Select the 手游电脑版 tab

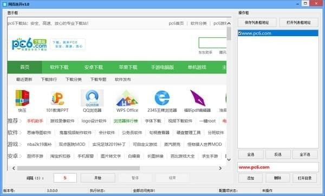click(x=162, y=67)
